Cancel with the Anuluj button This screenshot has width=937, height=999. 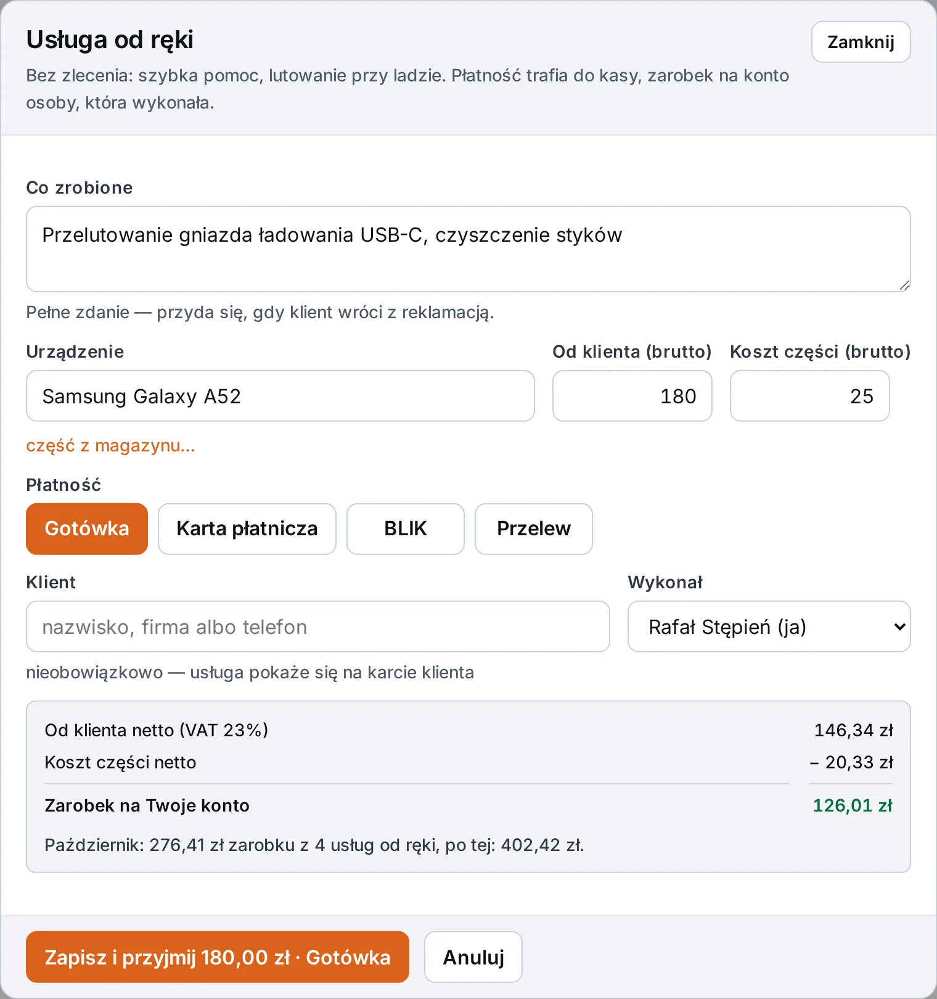tap(473, 957)
